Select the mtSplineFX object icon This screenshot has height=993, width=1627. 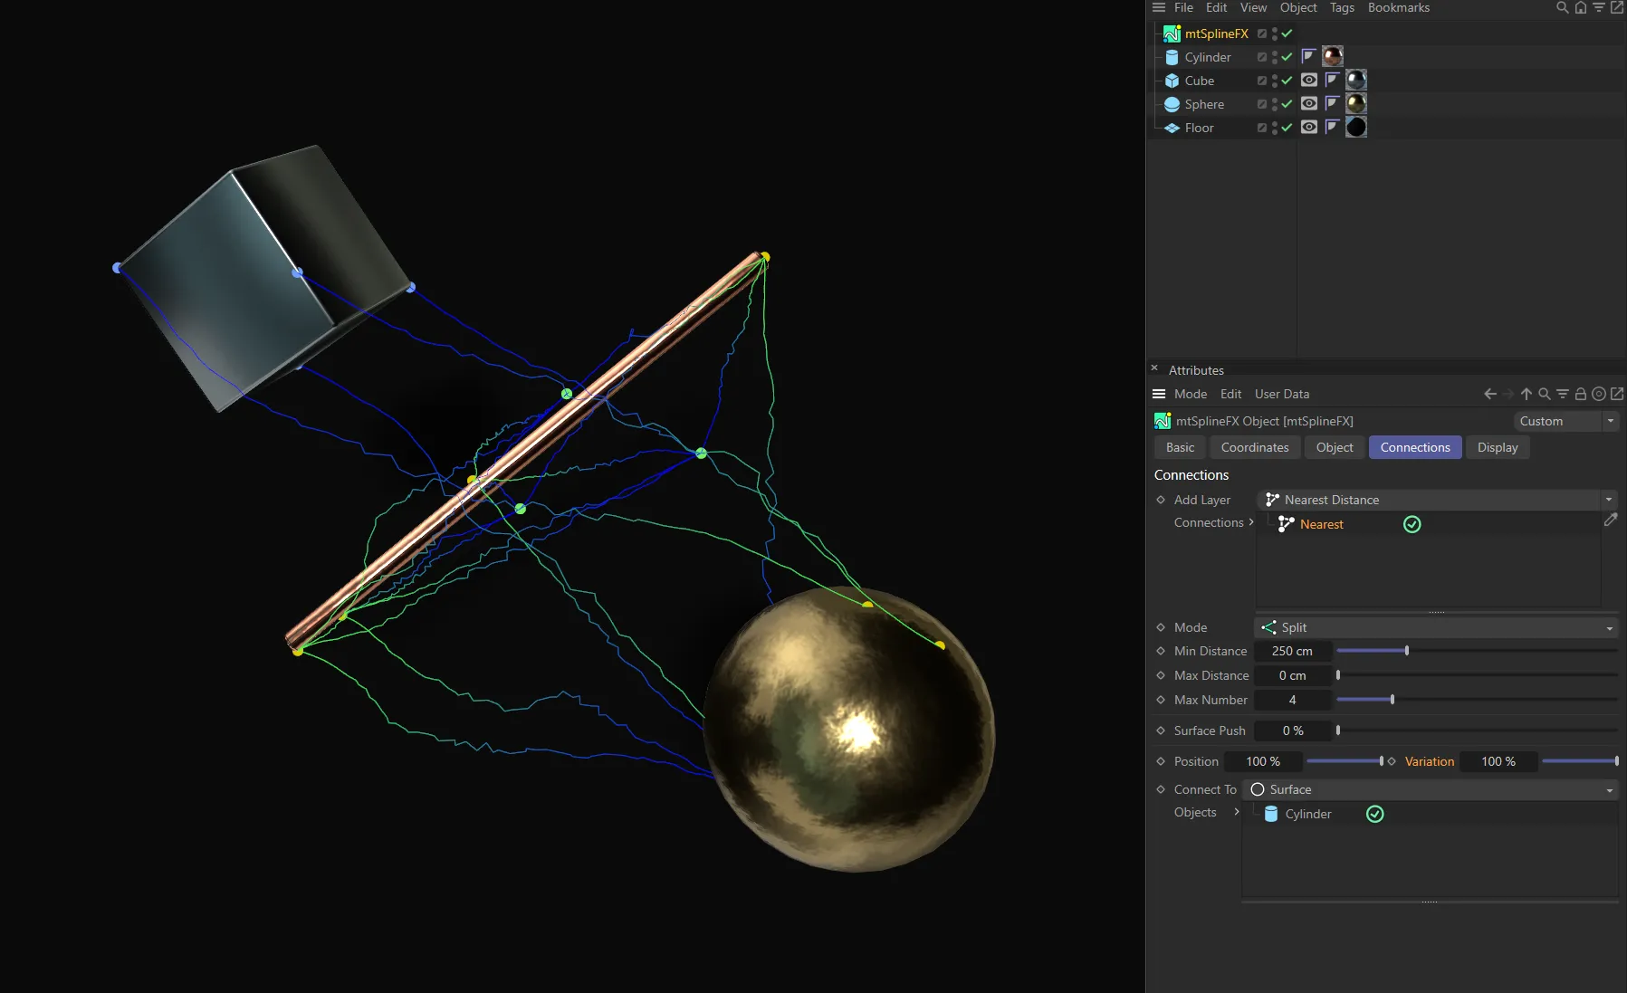point(1172,33)
